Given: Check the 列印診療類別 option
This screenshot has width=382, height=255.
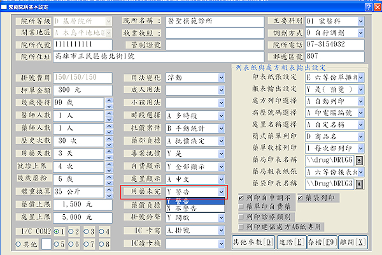Looking at the screenshot, I should [x=241, y=217].
